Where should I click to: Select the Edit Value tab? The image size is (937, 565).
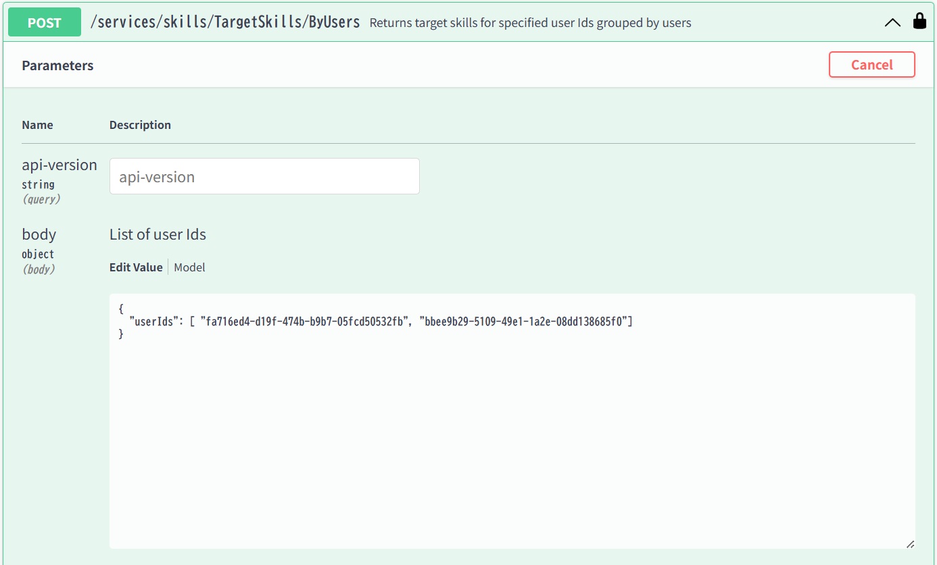[x=136, y=267]
